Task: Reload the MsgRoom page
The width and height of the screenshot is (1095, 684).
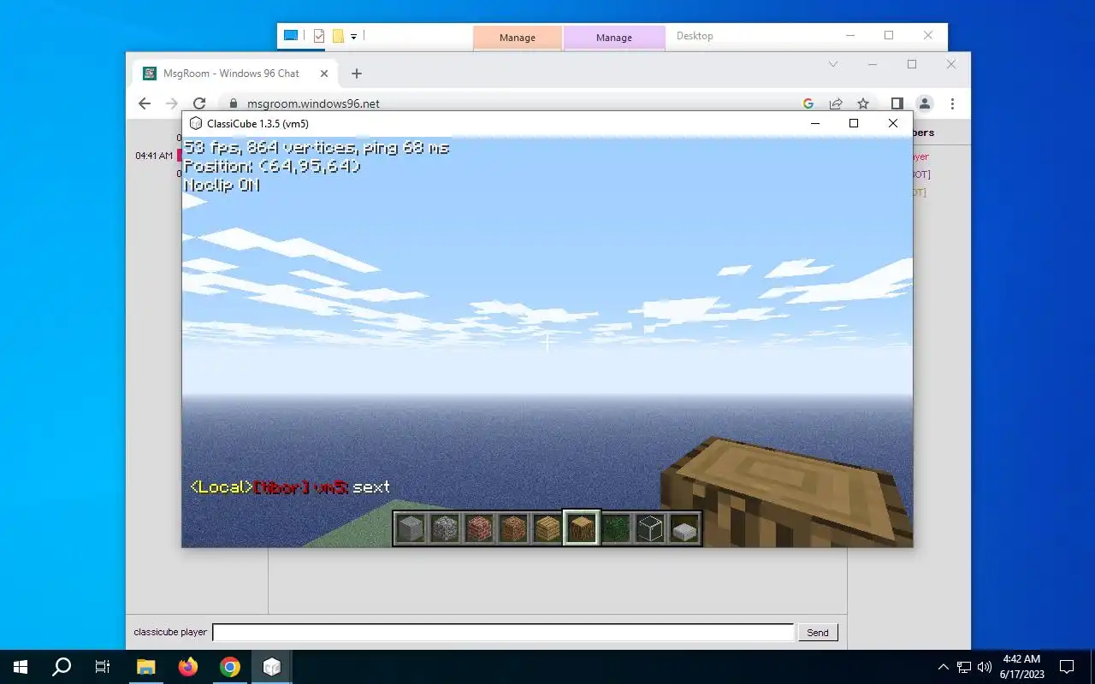Action: tap(199, 103)
